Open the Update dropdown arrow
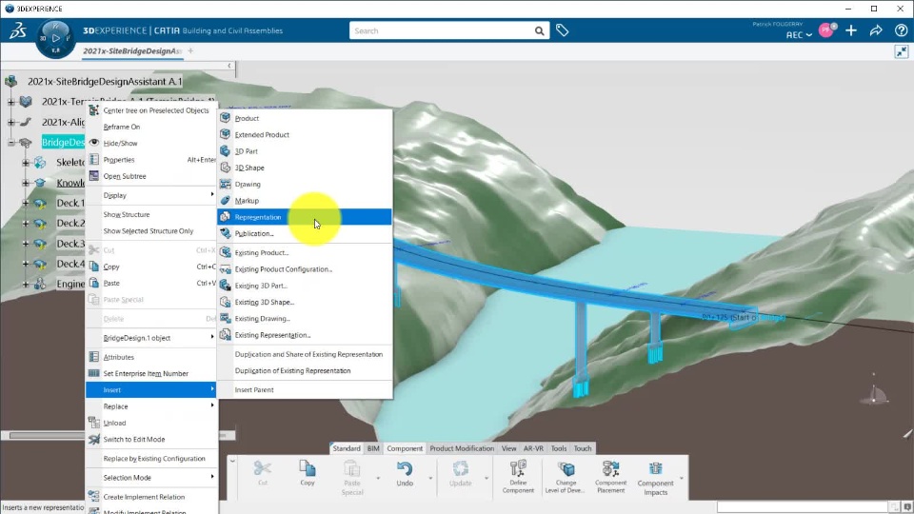Screen dimensions: 914x514 [x=487, y=479]
